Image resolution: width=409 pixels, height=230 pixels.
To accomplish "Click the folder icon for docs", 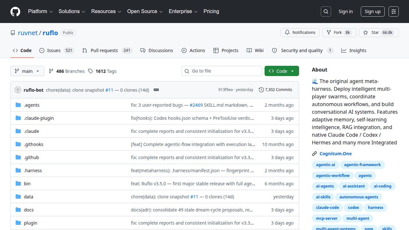I will click(18, 210).
